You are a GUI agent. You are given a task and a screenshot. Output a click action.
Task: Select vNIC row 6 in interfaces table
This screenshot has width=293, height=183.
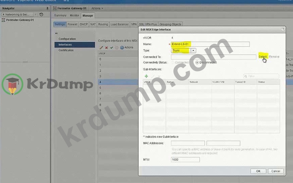118,93
